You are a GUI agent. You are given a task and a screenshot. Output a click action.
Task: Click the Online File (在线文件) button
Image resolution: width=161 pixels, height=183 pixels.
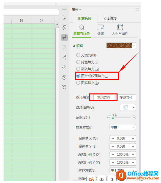pos(126,98)
